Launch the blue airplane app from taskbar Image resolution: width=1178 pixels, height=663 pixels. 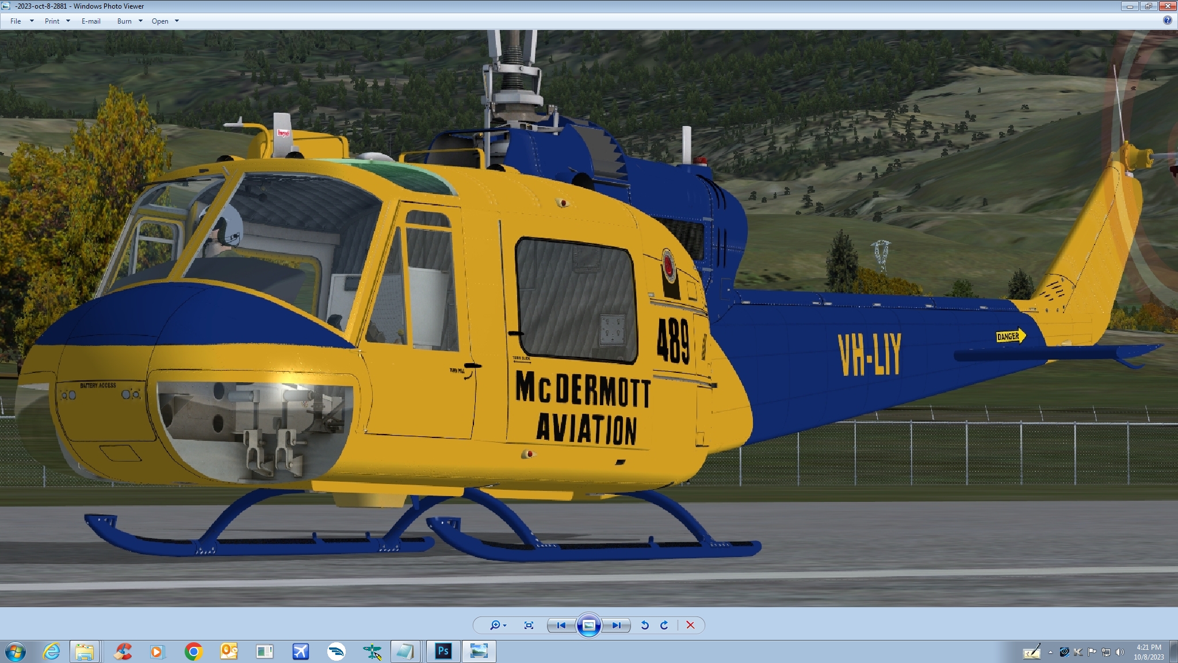coord(300,651)
